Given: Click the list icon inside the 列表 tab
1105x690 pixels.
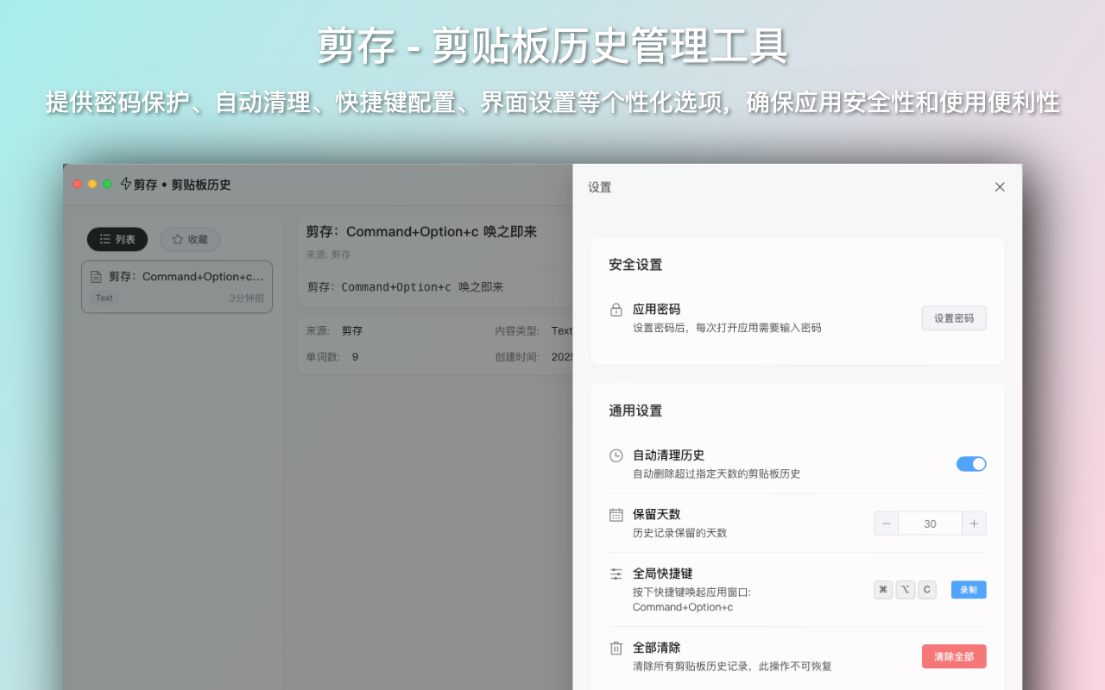Looking at the screenshot, I should (103, 240).
